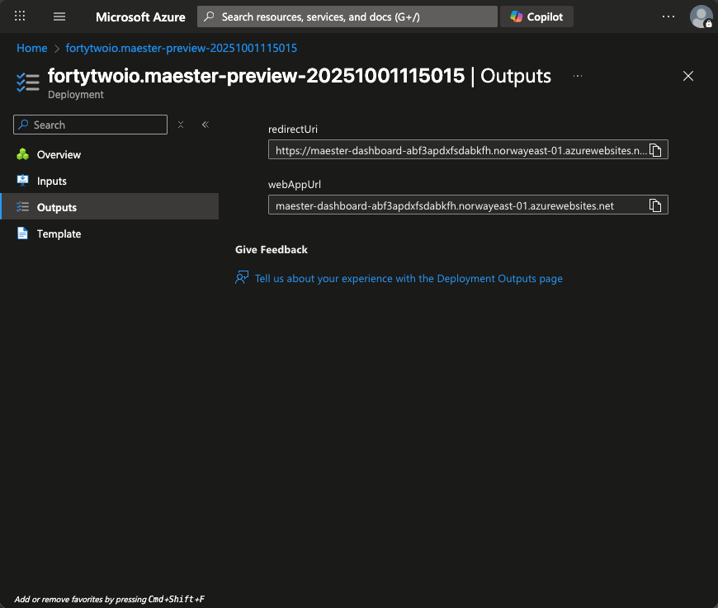Screen dimensions: 718x608
Task: Copy the webAppUrl value to clipboard
Action: [655, 205]
